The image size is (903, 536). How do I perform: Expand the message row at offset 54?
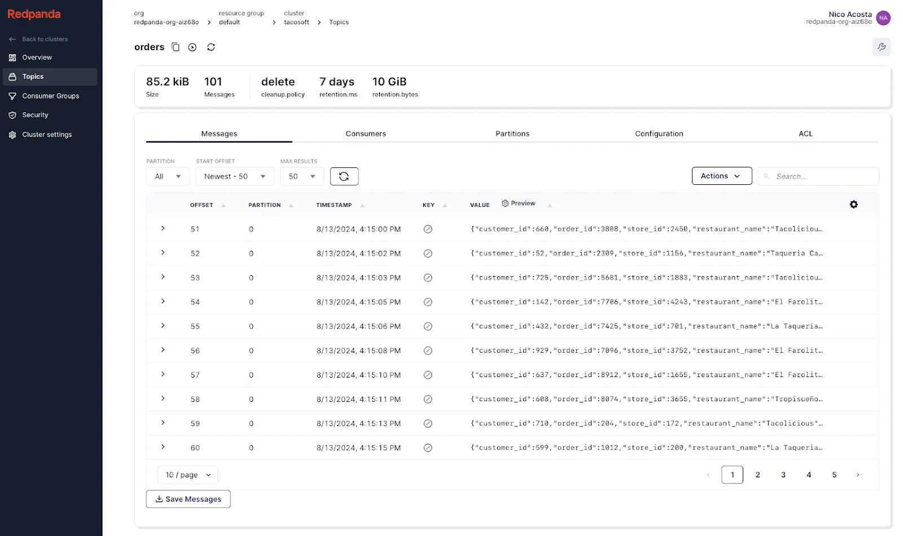[163, 301]
